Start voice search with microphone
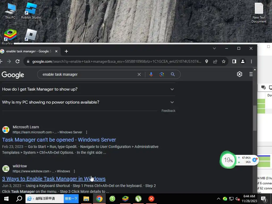272x204 pixels. (x=151, y=74)
